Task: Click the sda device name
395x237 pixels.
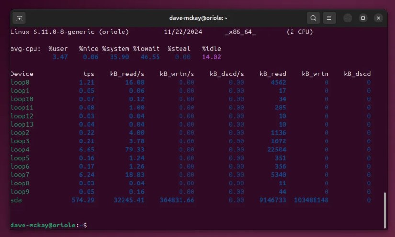Action: 16,200
